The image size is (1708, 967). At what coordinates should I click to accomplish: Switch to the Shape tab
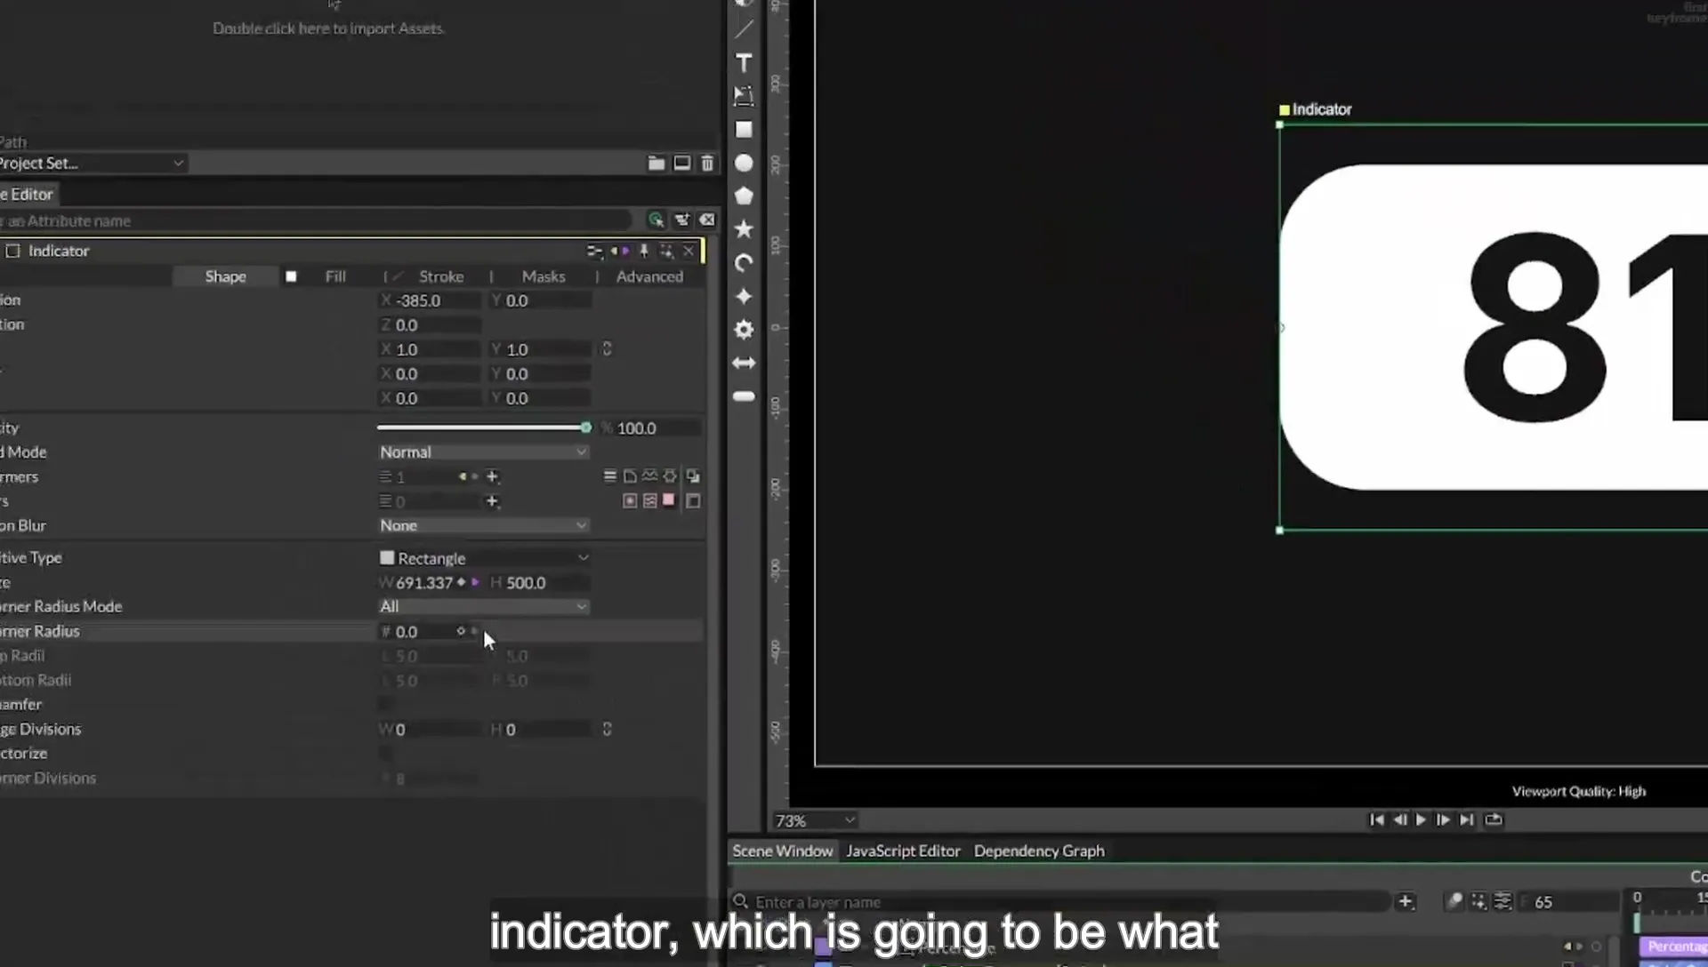225,277
